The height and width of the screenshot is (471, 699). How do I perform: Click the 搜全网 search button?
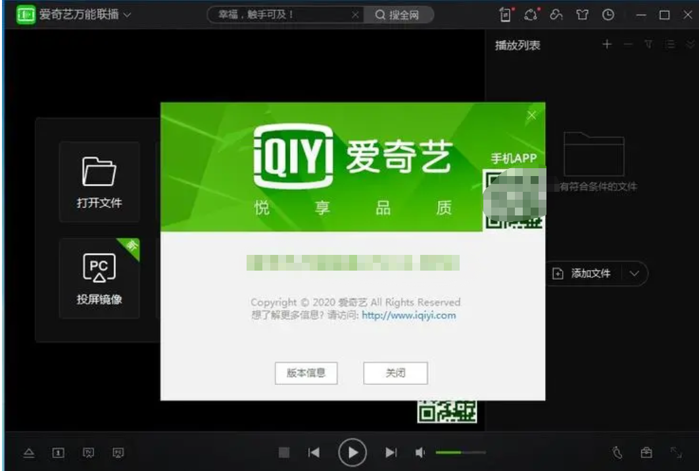398,14
